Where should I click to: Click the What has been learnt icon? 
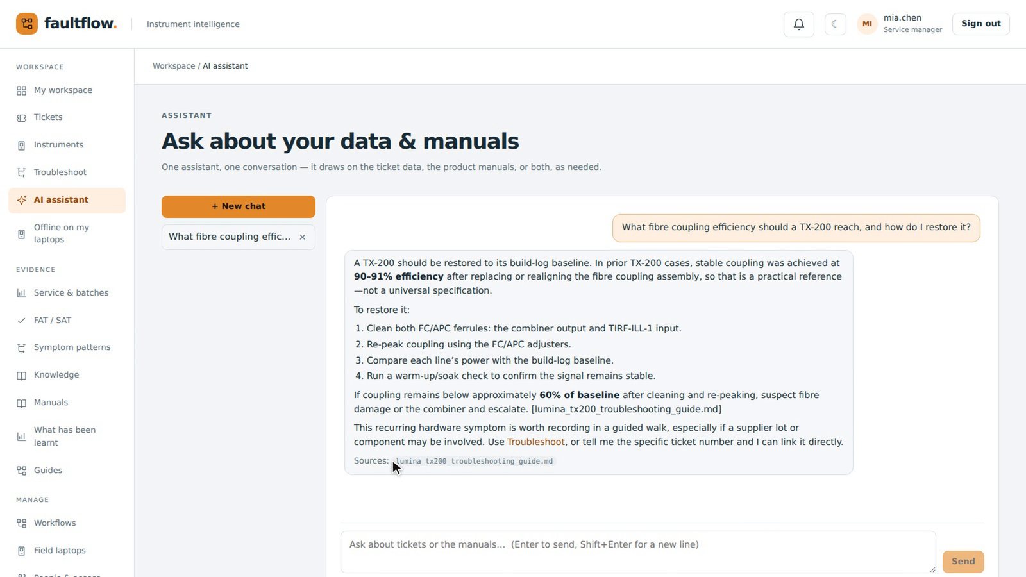22,437
